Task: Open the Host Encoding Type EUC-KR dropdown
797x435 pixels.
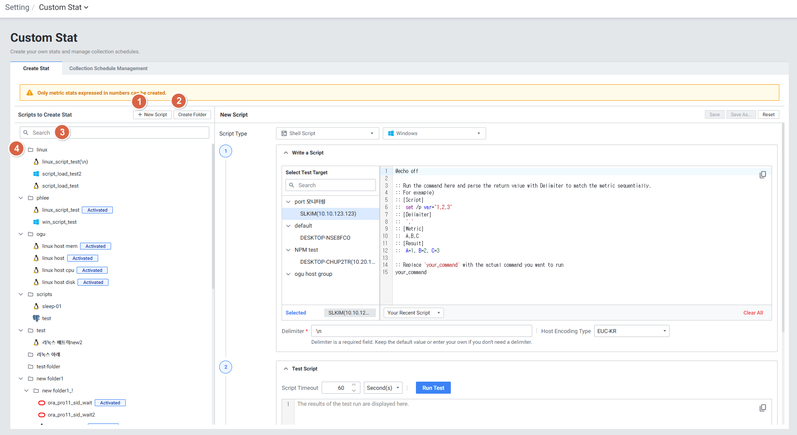Action: point(631,331)
